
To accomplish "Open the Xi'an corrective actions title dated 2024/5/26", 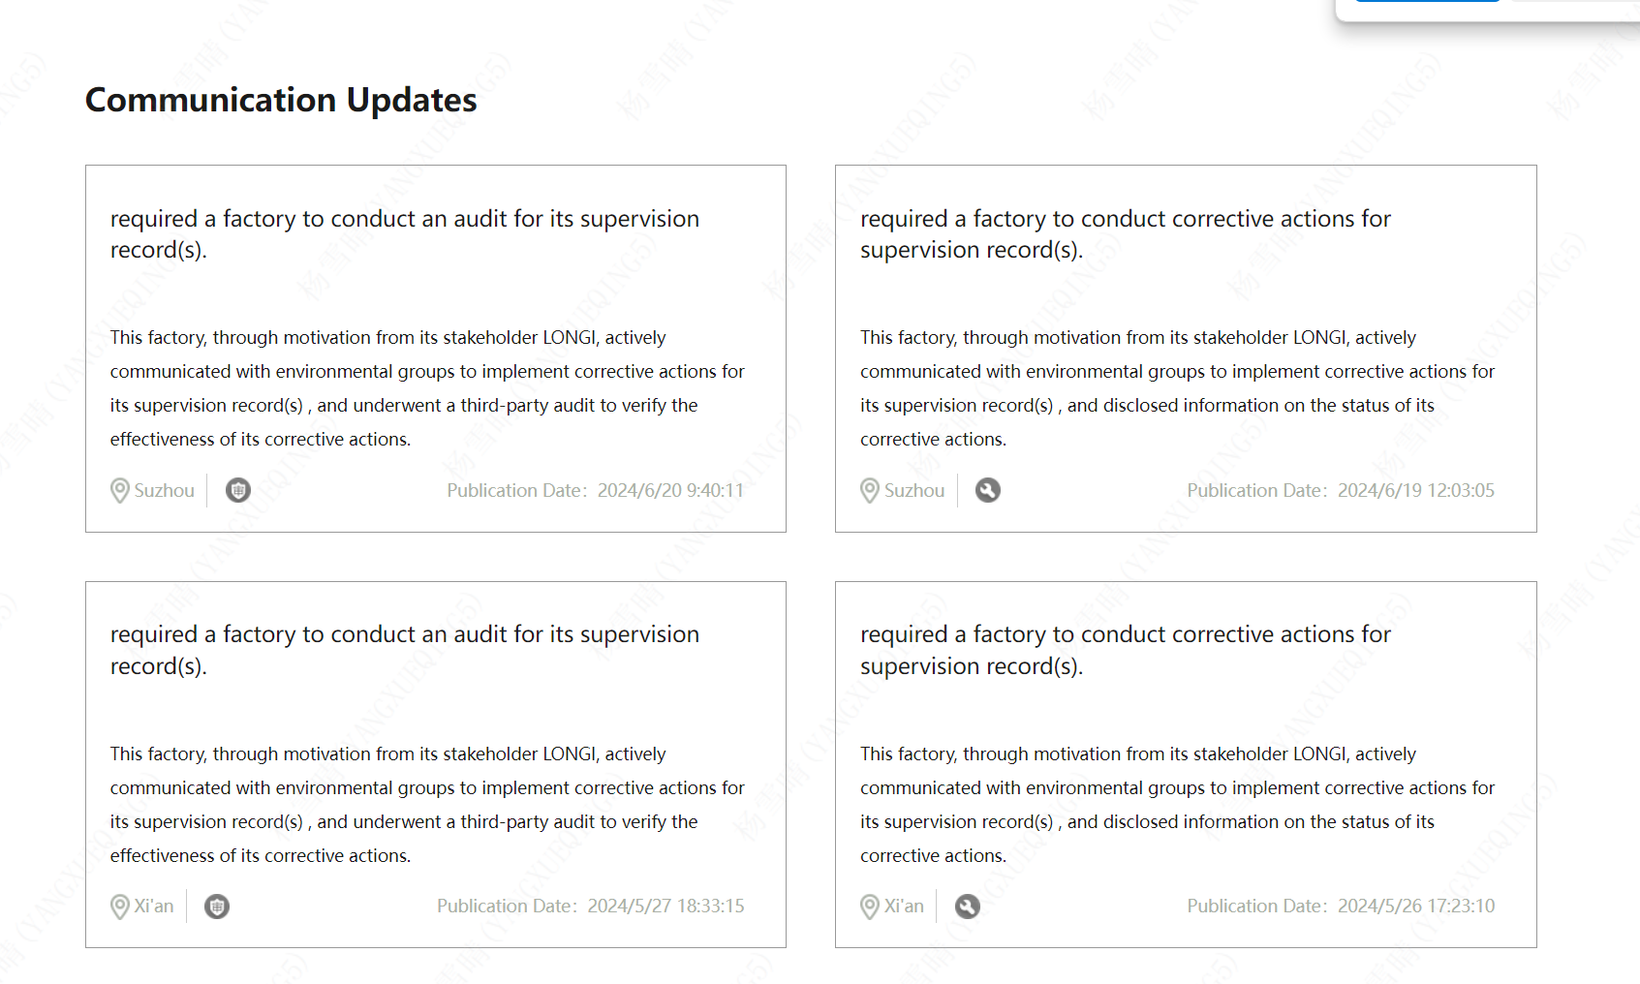I will click(x=1126, y=650).
